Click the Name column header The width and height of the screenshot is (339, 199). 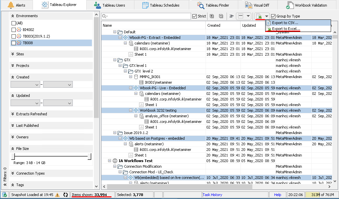(154, 25)
